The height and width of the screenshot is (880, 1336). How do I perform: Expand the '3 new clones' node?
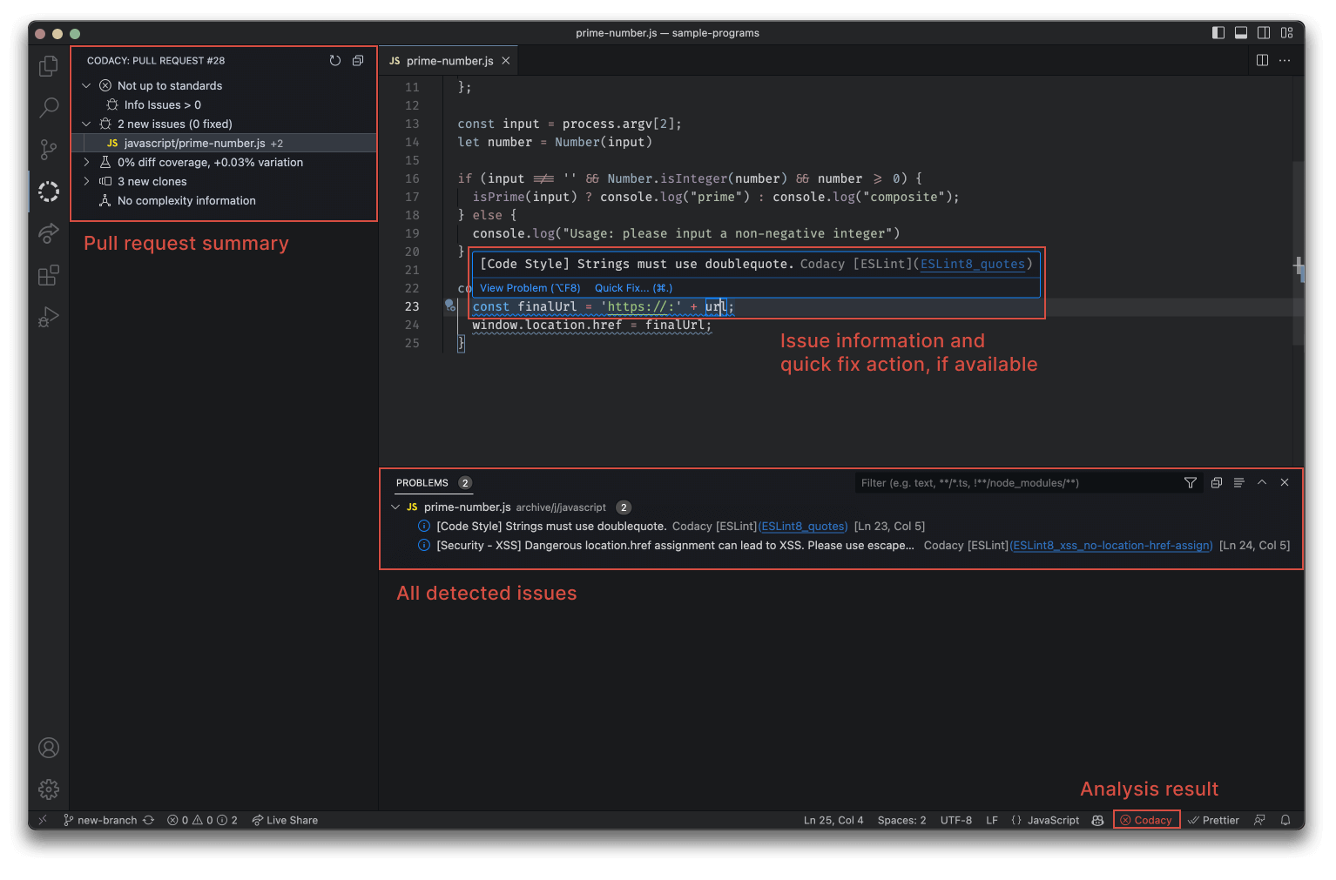click(86, 181)
